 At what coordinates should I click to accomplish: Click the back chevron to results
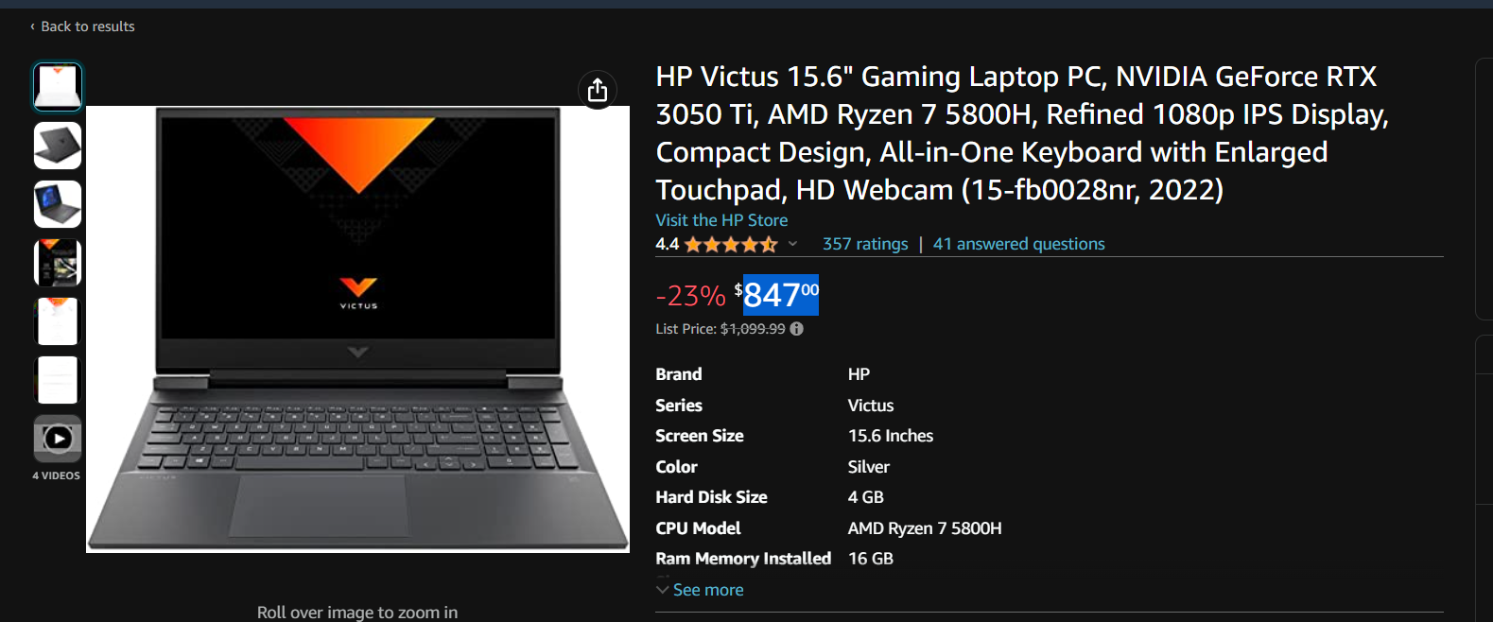(x=32, y=26)
